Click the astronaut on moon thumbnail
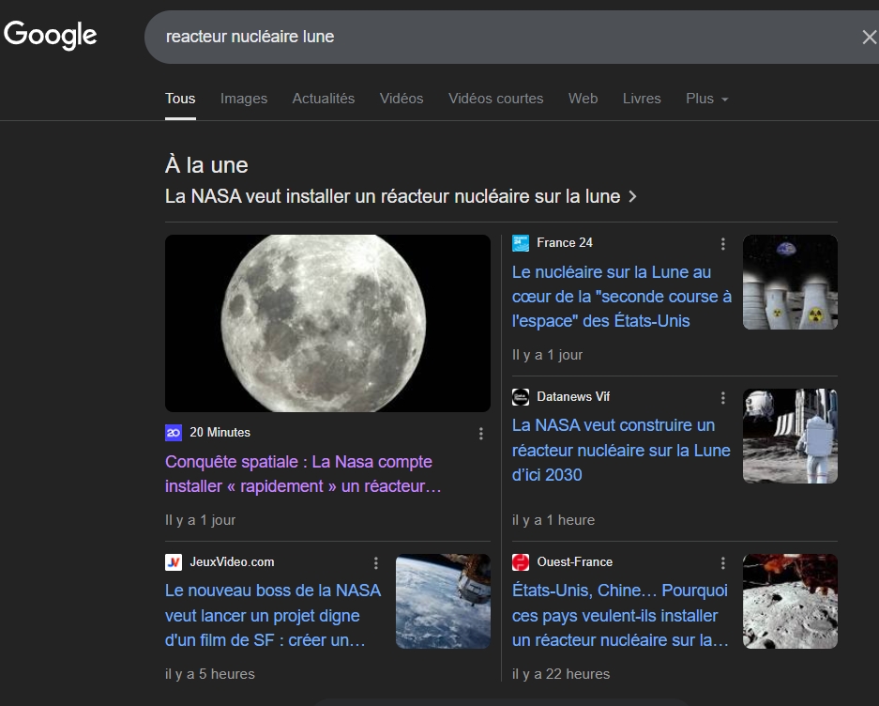Viewport: 879px width, 706px height. (x=790, y=436)
